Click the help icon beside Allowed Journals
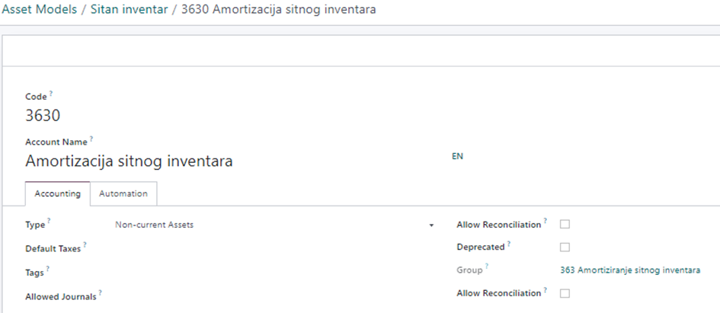The image size is (720, 313). click(100, 293)
